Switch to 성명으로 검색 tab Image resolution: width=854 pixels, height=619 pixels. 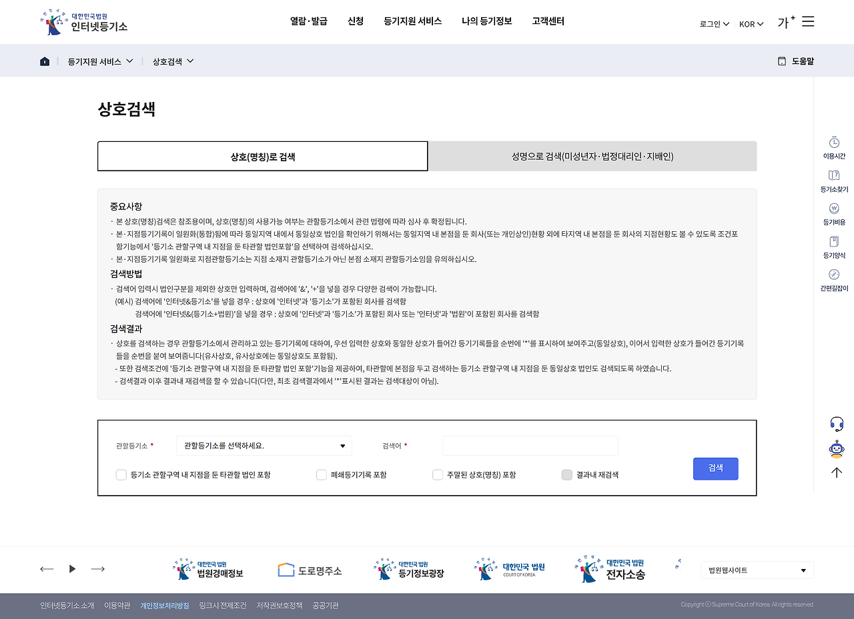pos(592,155)
